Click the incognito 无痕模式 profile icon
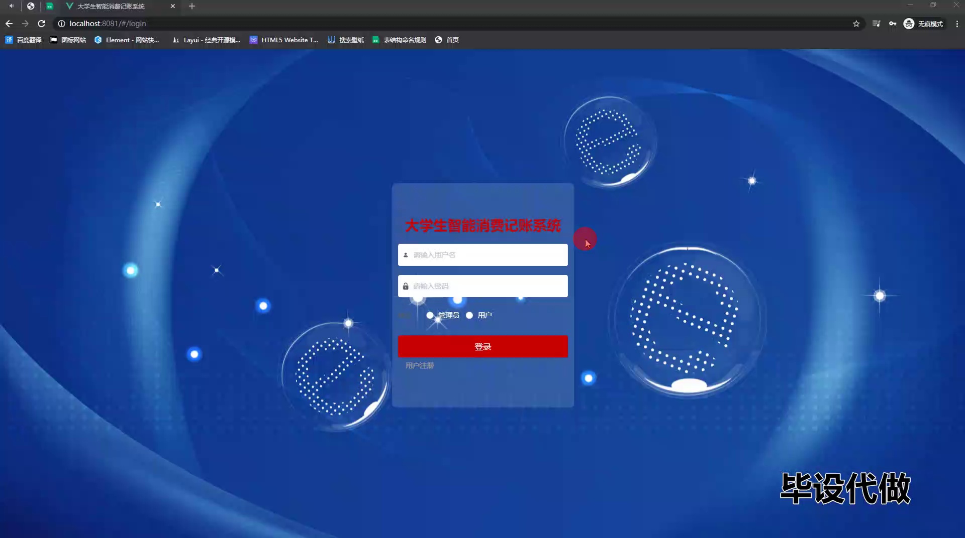Image resolution: width=965 pixels, height=538 pixels. (923, 24)
